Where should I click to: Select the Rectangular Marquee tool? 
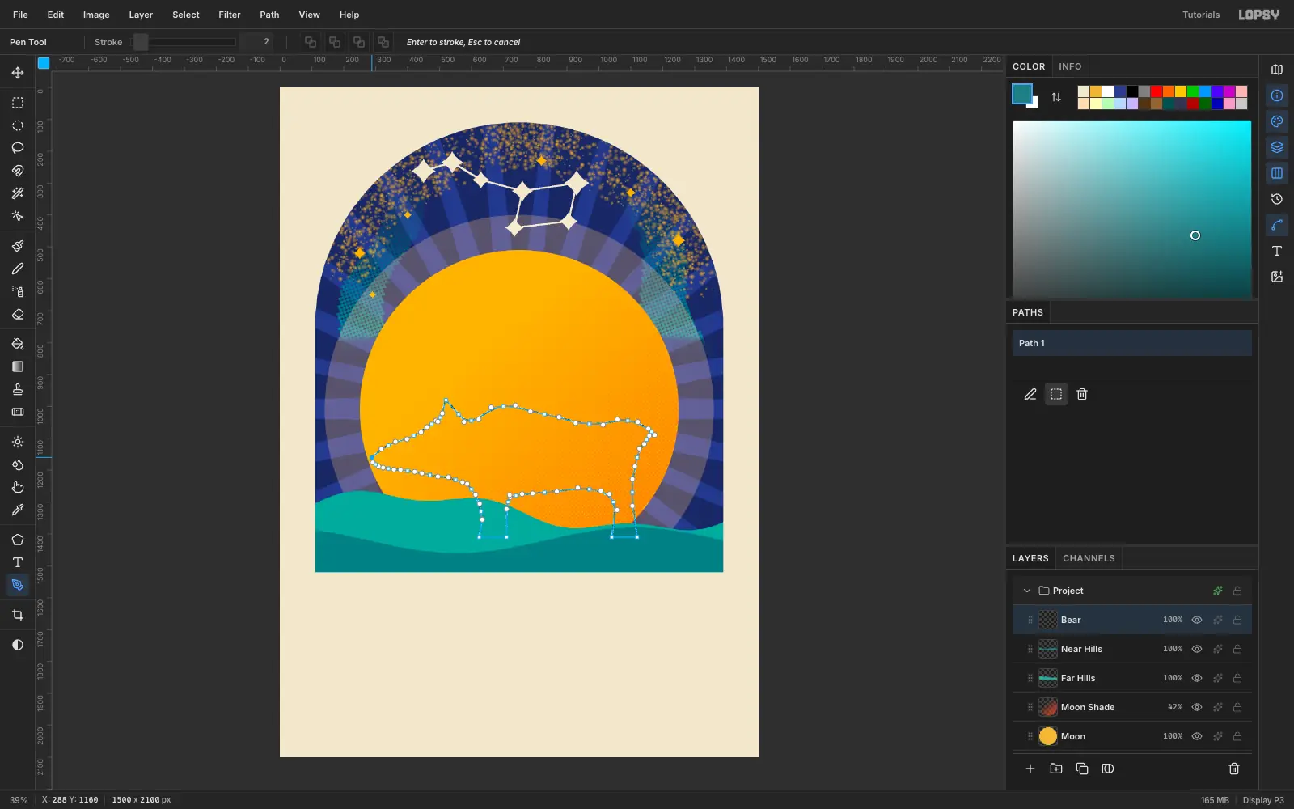(18, 103)
